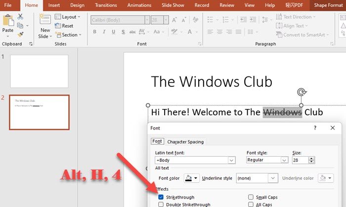This screenshot has height=207, width=346.
Task: Click the Decrease List Level icon
Action: coord(243,20)
